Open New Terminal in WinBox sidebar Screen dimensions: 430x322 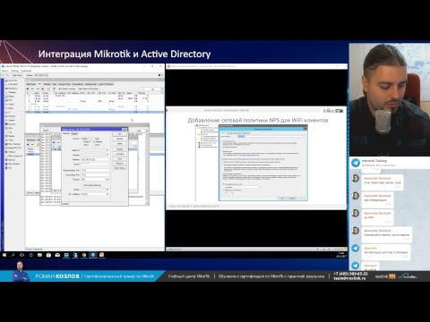[13, 144]
